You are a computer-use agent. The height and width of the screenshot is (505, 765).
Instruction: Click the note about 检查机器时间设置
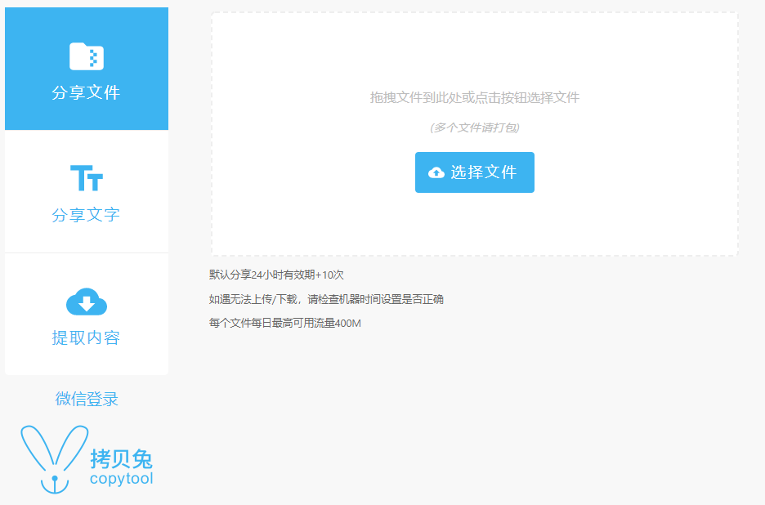pos(326,299)
